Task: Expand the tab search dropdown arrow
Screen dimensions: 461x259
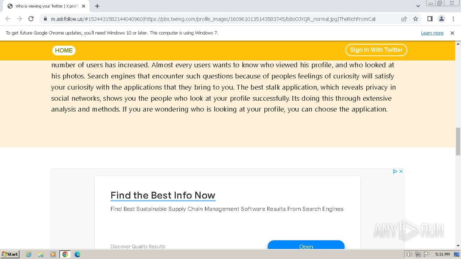Action: point(418,6)
